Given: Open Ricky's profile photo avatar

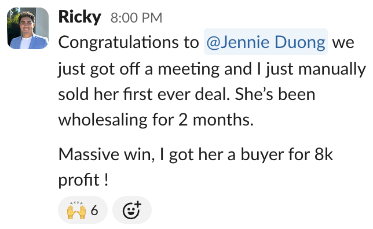Looking at the screenshot, I should [x=28, y=28].
